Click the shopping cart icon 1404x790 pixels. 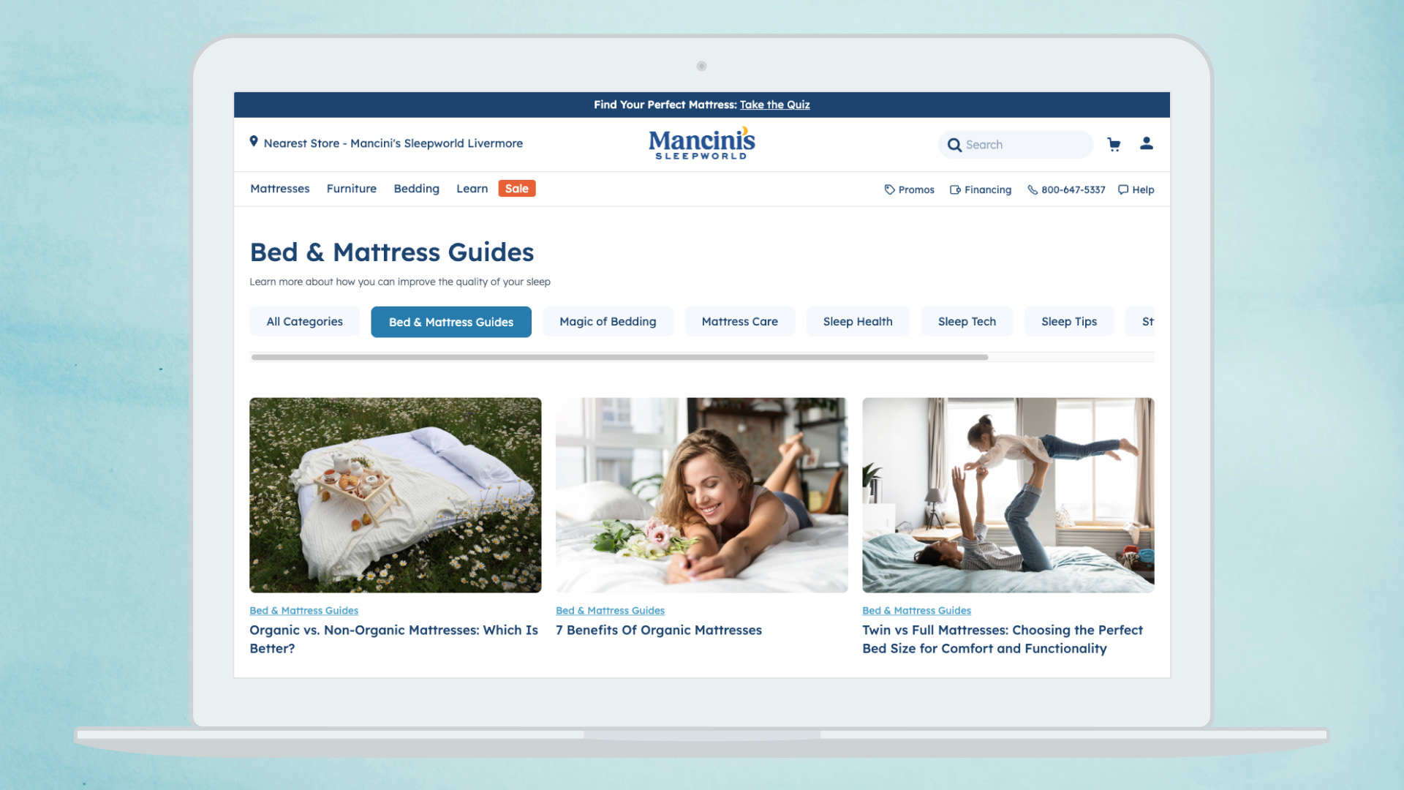tap(1114, 144)
